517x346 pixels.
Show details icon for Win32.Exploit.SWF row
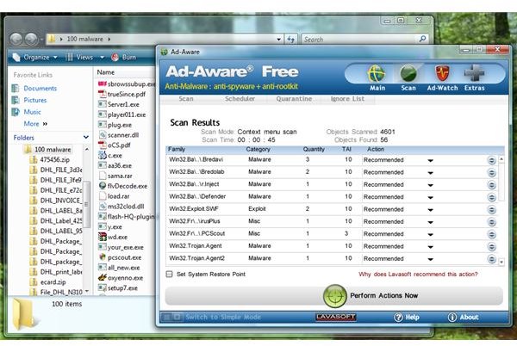491,209
